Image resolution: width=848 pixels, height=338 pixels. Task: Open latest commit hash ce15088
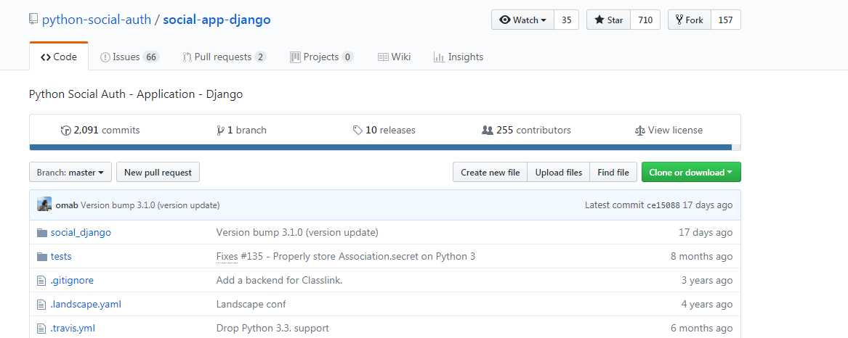(x=663, y=205)
